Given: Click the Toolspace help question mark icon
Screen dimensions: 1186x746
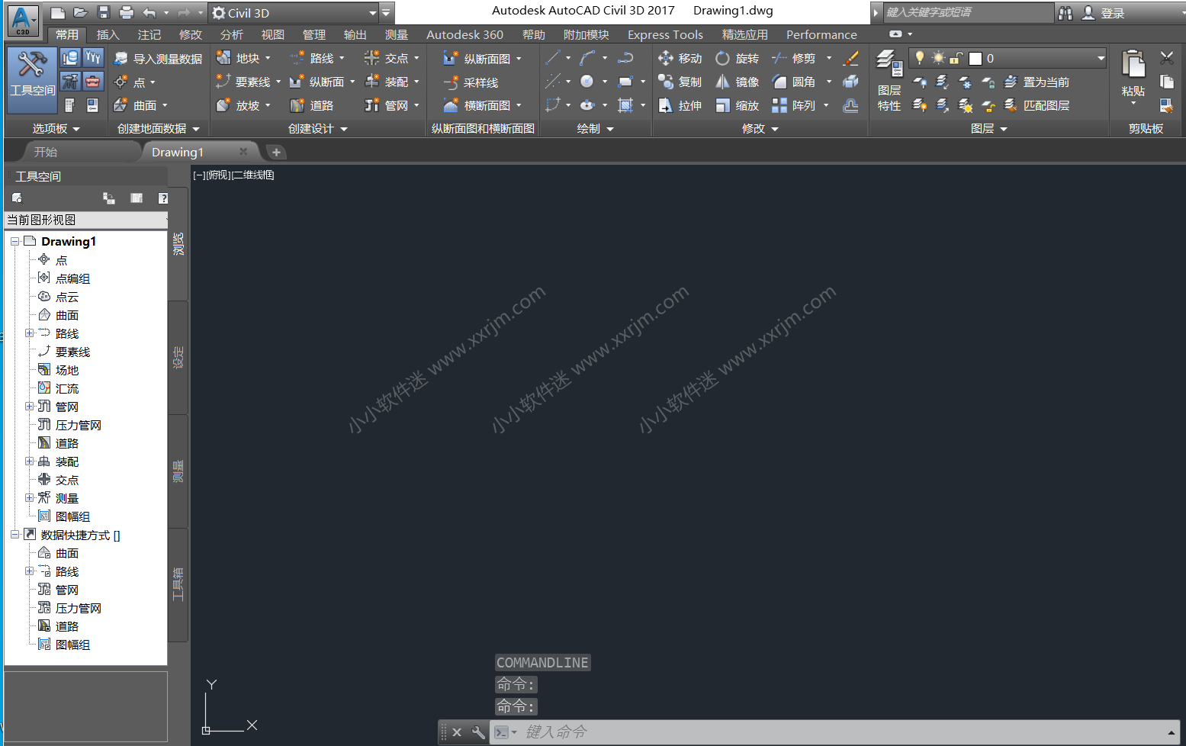Looking at the screenshot, I should tap(162, 198).
